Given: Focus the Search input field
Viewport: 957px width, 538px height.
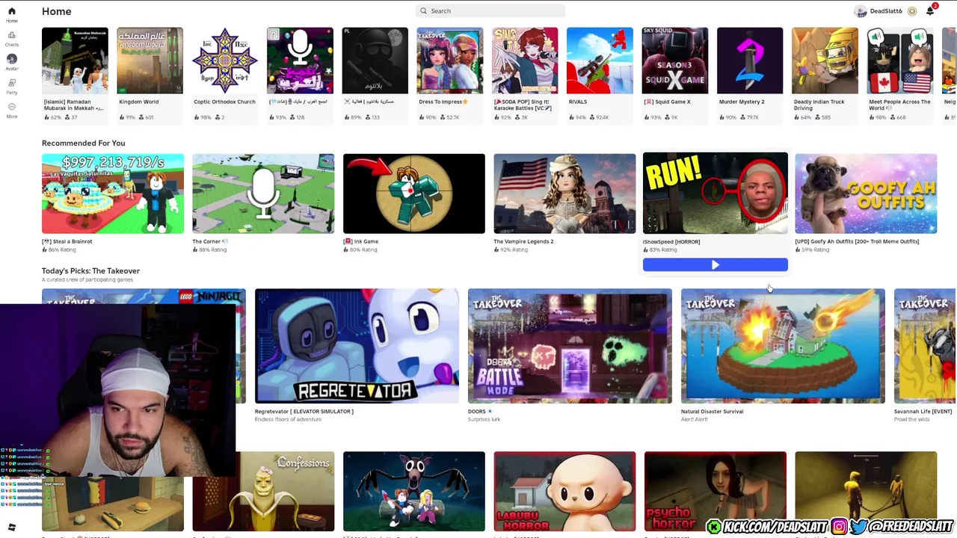Looking at the screenshot, I should coord(490,11).
